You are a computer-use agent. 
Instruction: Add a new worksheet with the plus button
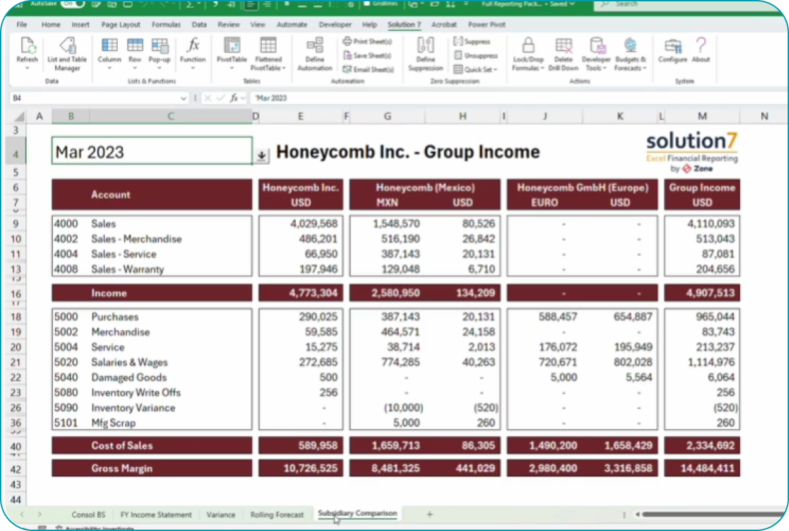coord(429,515)
